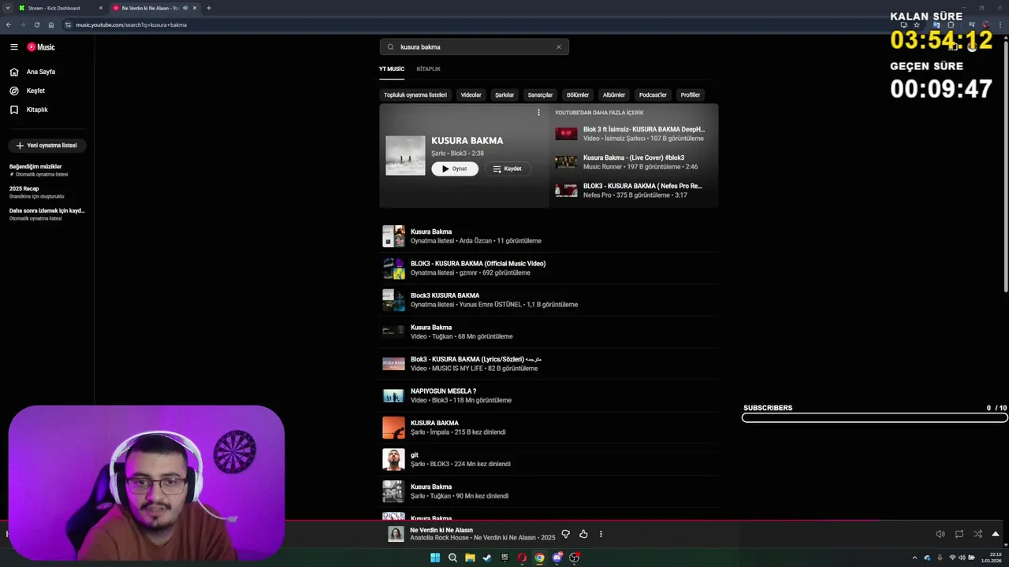The image size is (1009, 567).
Task: Open the Blok3 - KUSURA BAKMA (Lyrics/Sözleri) video
Action: [x=549, y=364]
